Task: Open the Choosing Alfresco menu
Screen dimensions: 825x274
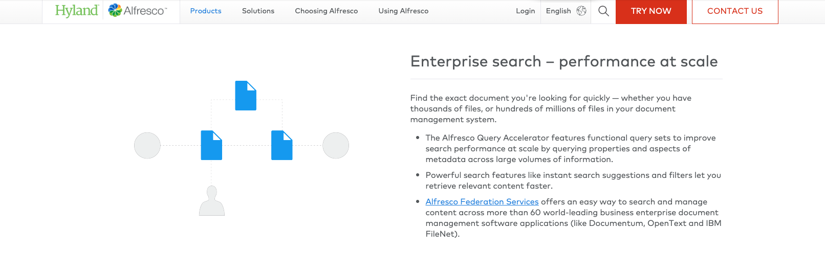Action: (x=326, y=11)
